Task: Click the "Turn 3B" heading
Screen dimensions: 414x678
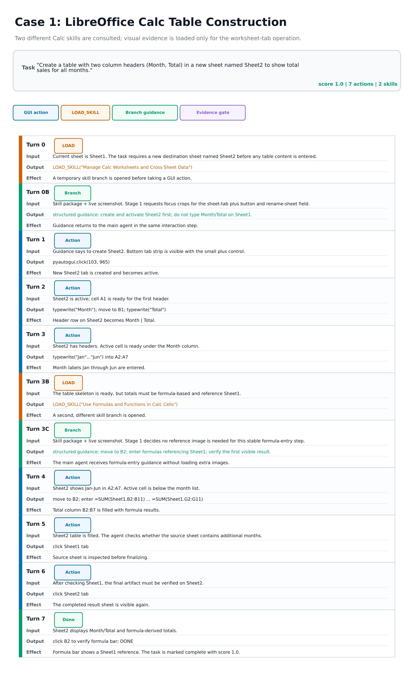Action: 38,381
